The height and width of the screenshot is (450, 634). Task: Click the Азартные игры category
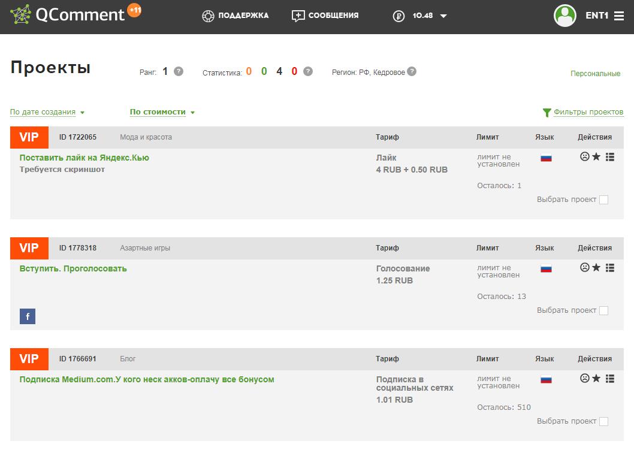click(x=145, y=248)
